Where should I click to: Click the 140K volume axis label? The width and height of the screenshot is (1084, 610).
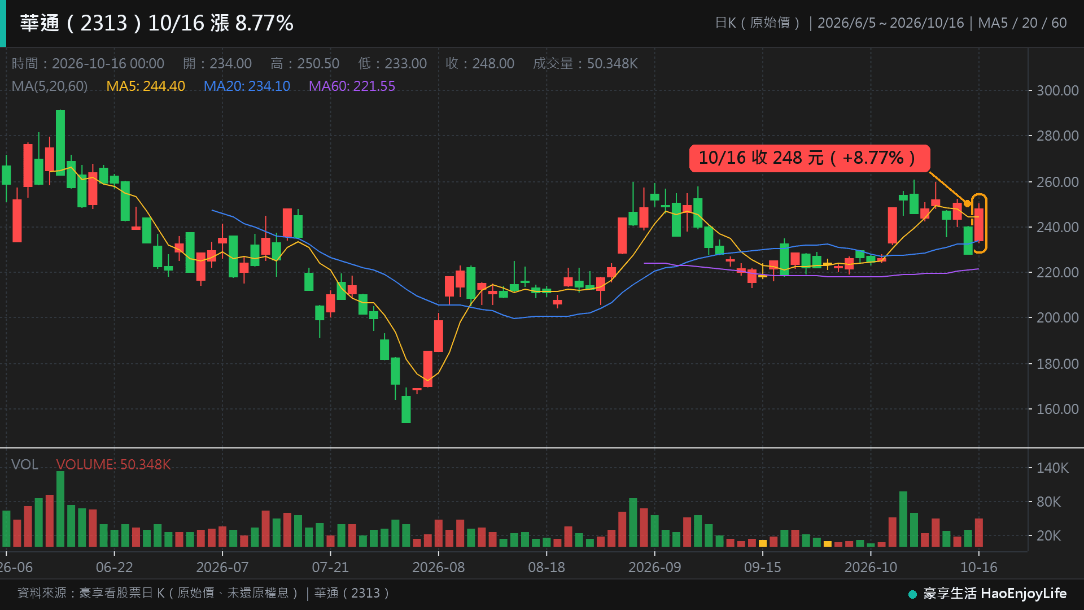pos(1053,468)
